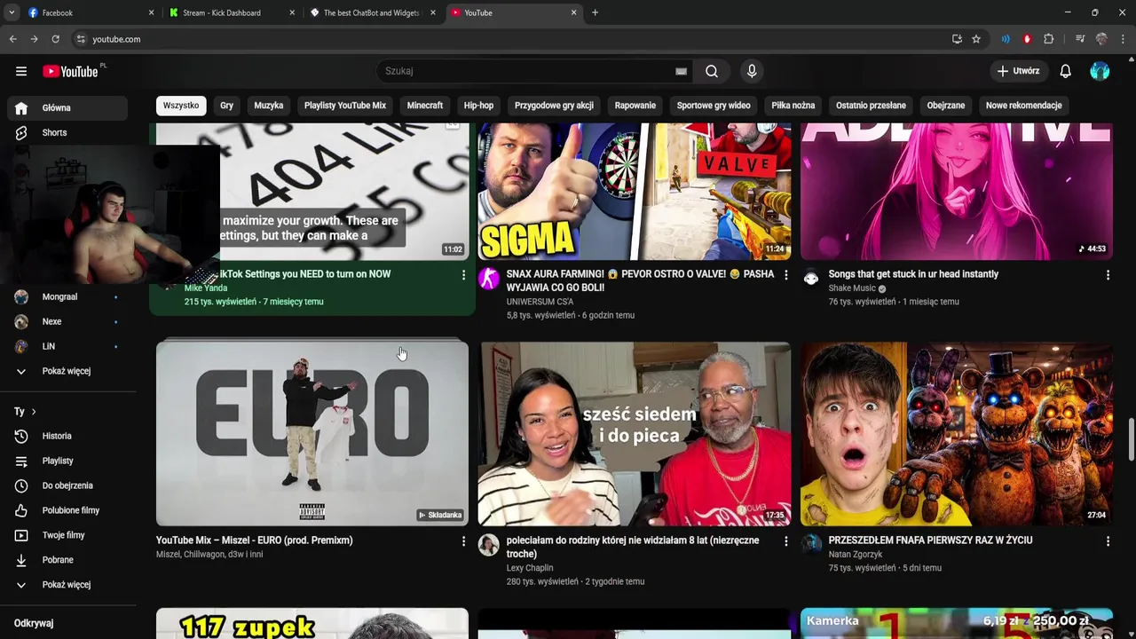Select the Nowe rekomendacje chip
This screenshot has height=639, width=1136.
tap(1024, 106)
